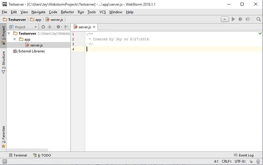The width and height of the screenshot is (263, 165).
Task: Click Collapse All icon in Project panel
Action: 50,27
